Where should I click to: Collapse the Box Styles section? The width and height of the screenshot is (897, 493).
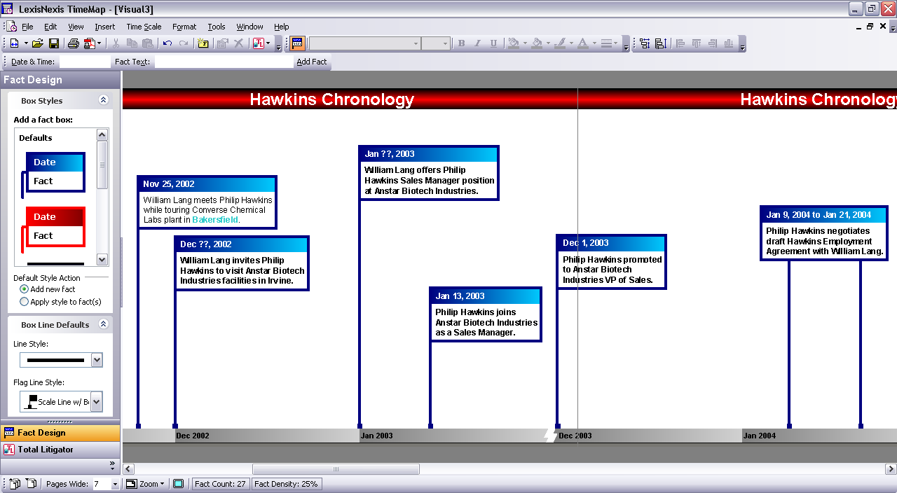tap(103, 101)
